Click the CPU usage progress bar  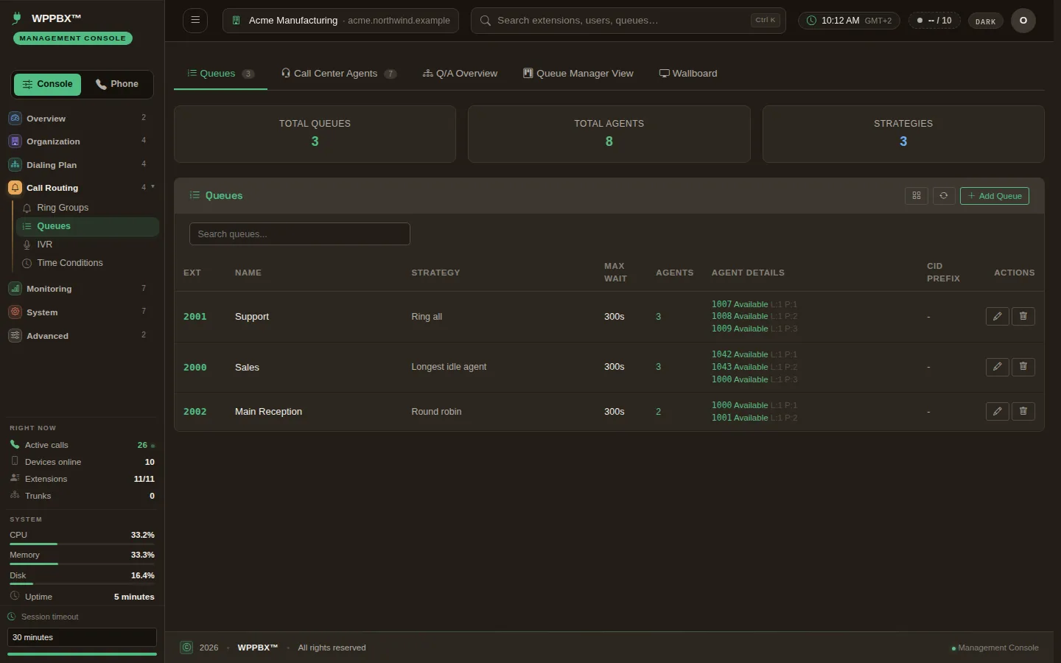pos(82,544)
